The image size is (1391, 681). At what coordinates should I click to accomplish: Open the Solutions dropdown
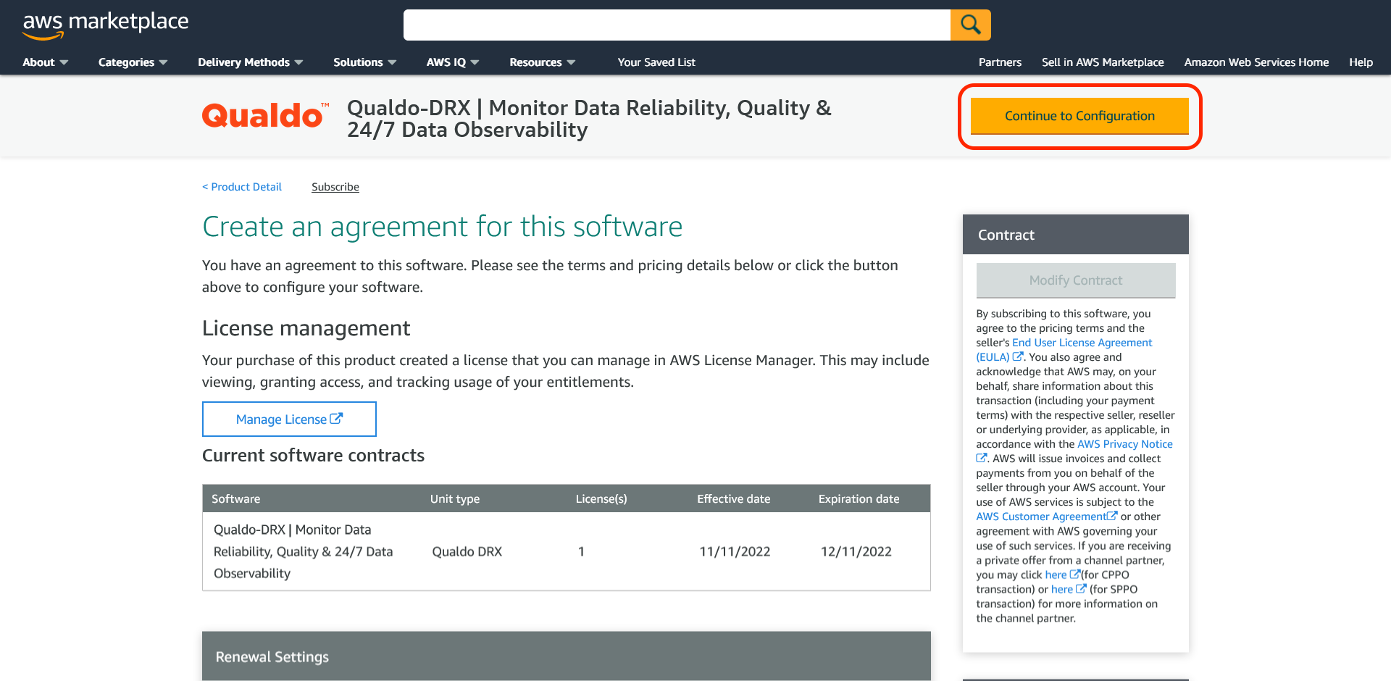[364, 62]
